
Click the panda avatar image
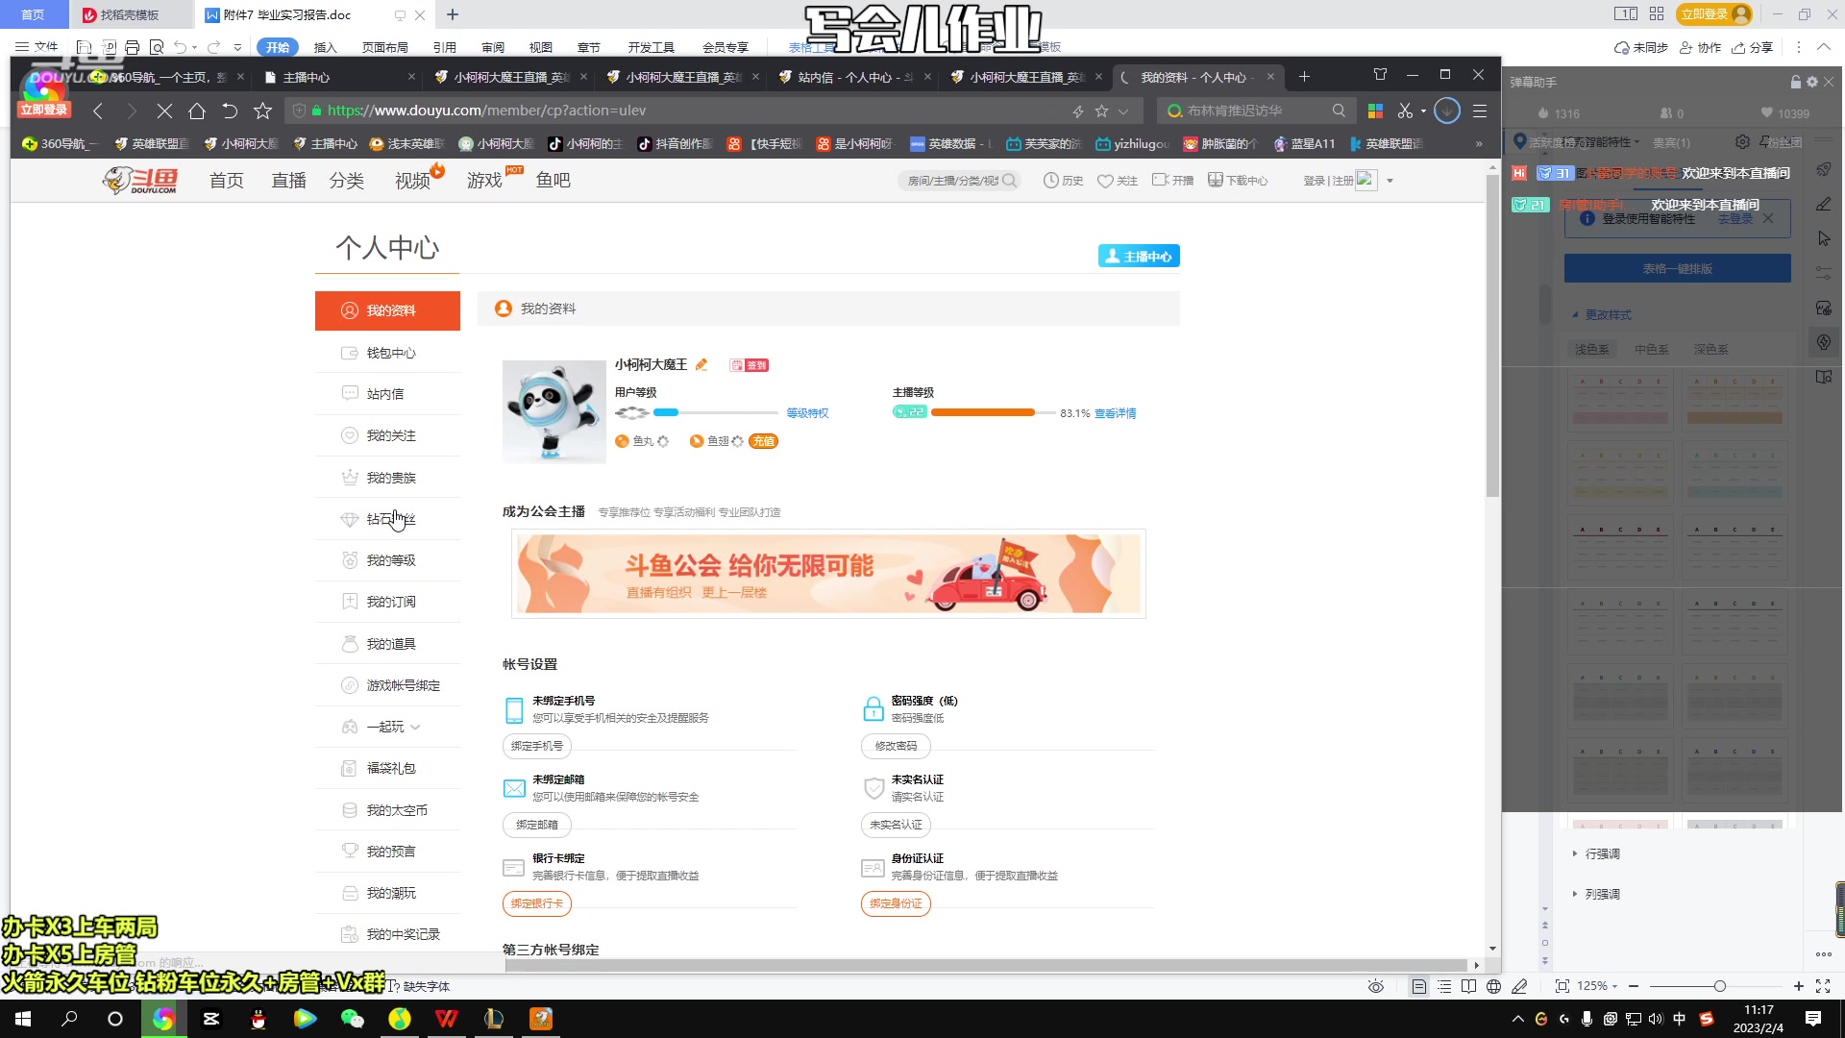pos(554,411)
